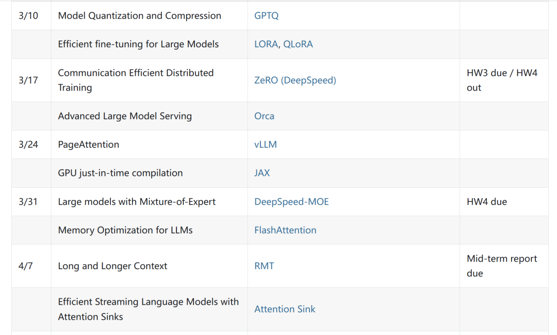Click the PageAttention topic text
Image resolution: width=557 pixels, height=335 pixels.
click(x=88, y=145)
